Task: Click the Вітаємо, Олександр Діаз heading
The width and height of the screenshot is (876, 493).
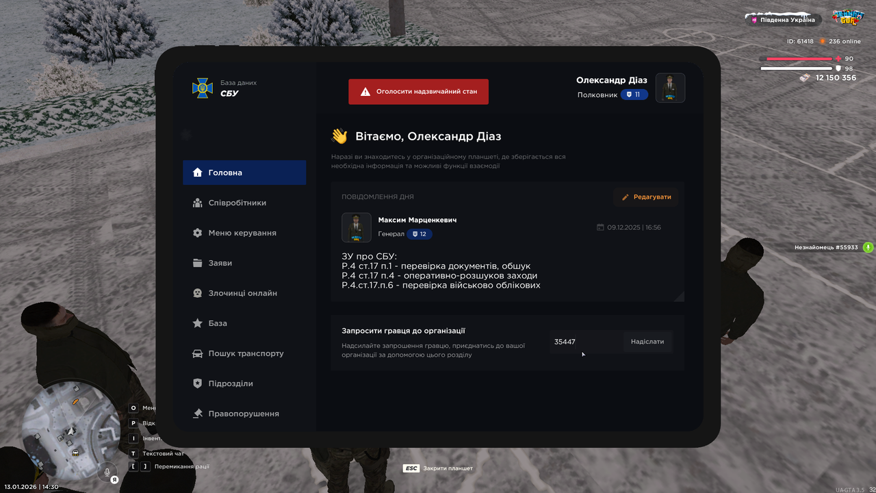Action: point(428,136)
